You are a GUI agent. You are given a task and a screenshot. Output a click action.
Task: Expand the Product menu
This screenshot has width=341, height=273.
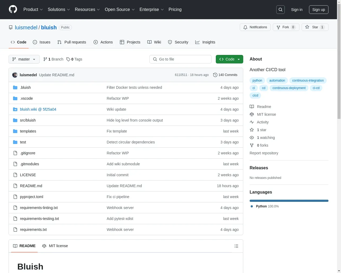[x=33, y=9]
